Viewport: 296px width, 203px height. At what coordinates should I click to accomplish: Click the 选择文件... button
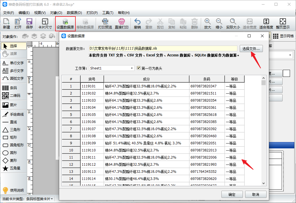coord(251,48)
